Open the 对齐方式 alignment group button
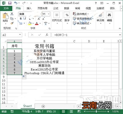 pos(57,18)
